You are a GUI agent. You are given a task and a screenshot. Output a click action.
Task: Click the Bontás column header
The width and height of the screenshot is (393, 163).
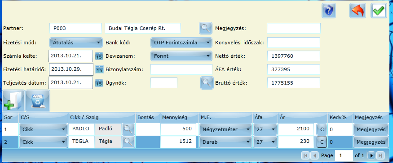pos(147,117)
